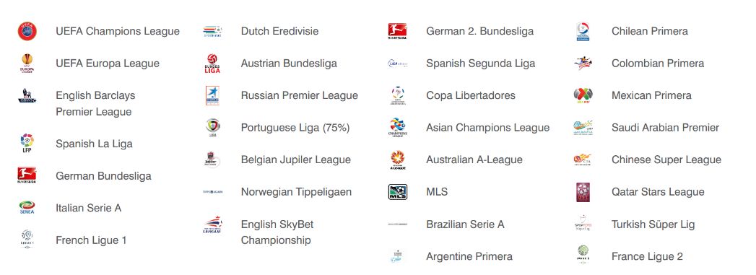Select the Asian Champions League logo
The width and height of the screenshot is (756, 275).
click(398, 128)
